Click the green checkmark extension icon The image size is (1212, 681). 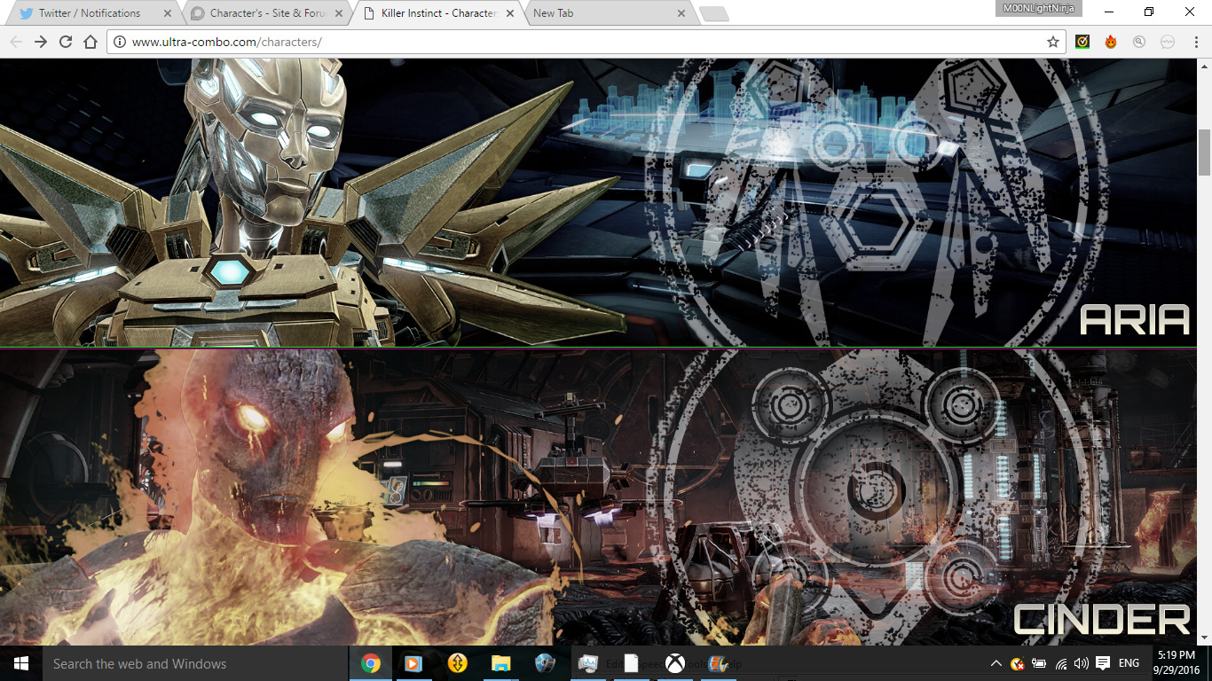1082,42
